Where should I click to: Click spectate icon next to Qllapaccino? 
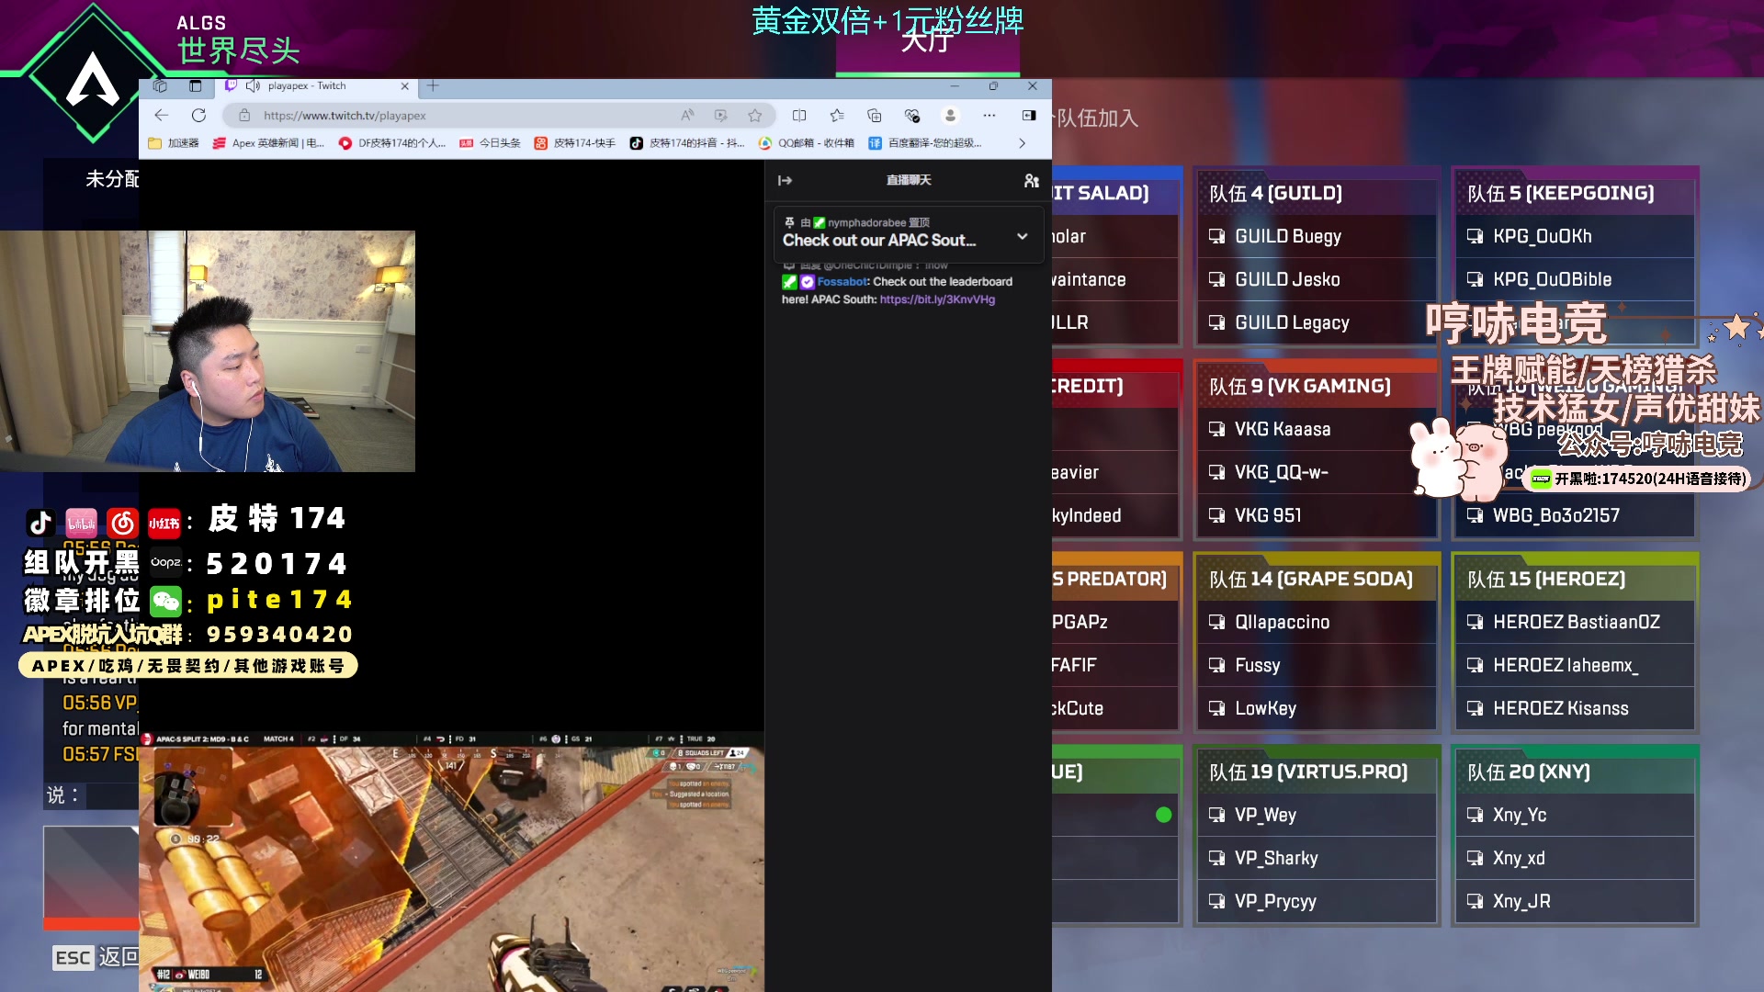pos(1216,622)
